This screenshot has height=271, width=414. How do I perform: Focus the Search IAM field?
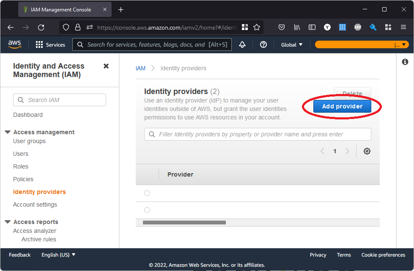click(x=60, y=100)
